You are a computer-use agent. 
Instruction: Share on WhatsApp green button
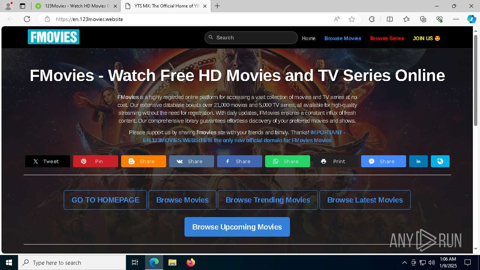point(288,161)
